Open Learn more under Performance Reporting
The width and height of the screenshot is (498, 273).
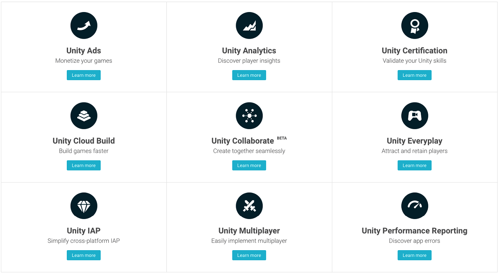point(415,255)
